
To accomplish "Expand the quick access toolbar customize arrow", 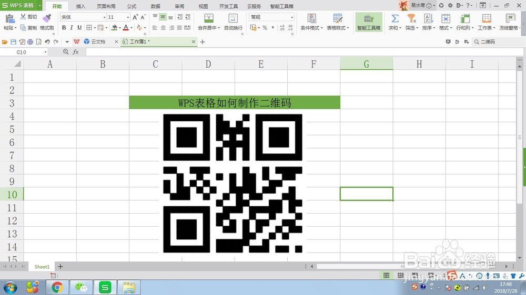I will pyautogui.click(x=67, y=42).
